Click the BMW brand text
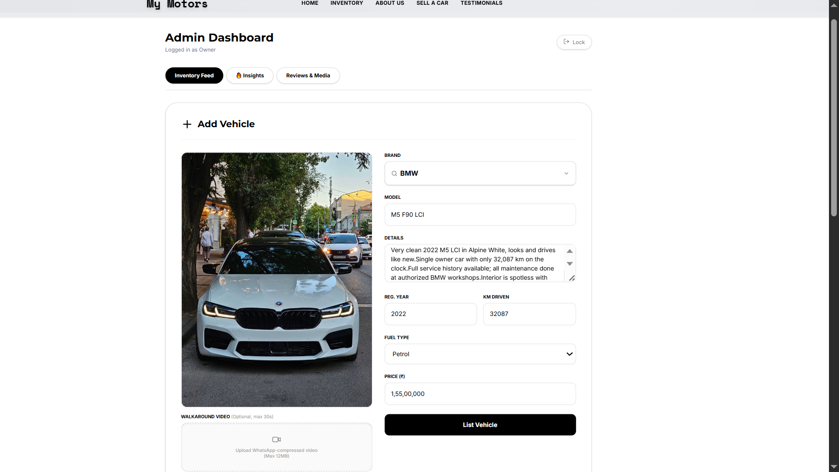 pos(409,174)
